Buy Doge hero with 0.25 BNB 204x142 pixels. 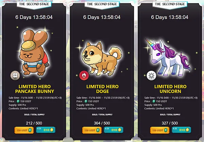pyautogui.click(x=114, y=130)
